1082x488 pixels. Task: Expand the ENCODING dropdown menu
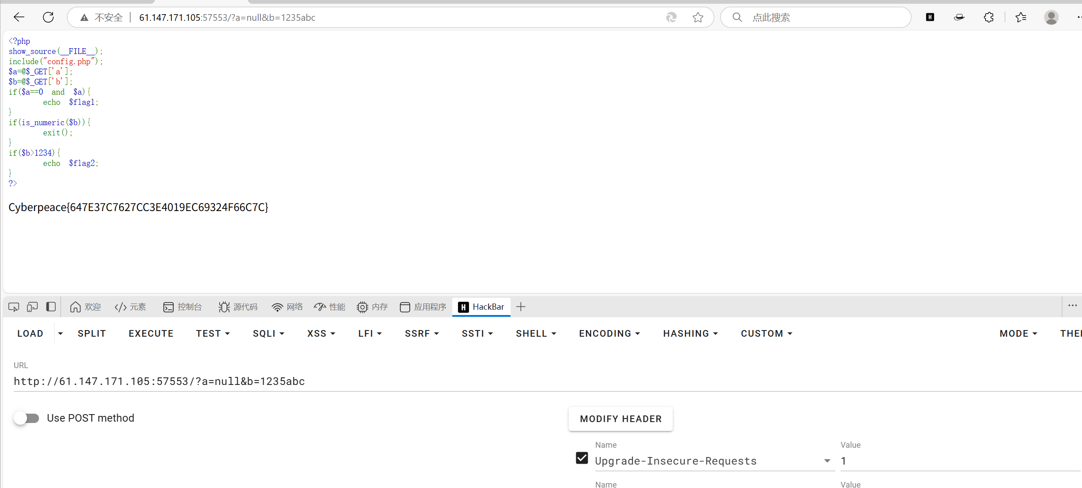click(609, 334)
